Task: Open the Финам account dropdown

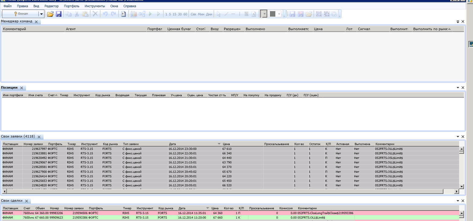Action: pos(41,14)
